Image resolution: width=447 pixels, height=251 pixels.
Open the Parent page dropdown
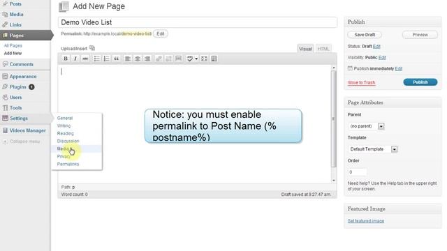[366, 126]
